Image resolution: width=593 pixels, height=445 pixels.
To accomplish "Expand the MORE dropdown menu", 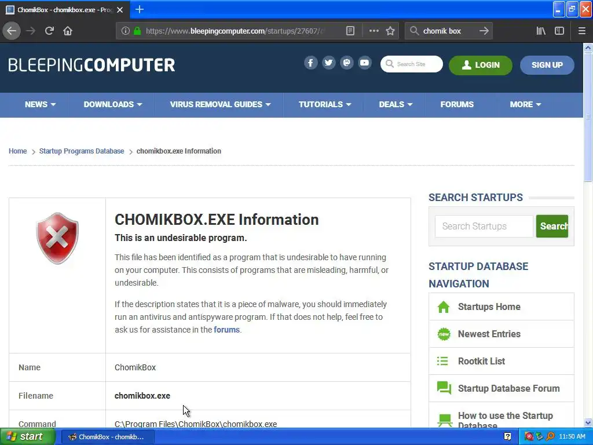I will click(525, 104).
